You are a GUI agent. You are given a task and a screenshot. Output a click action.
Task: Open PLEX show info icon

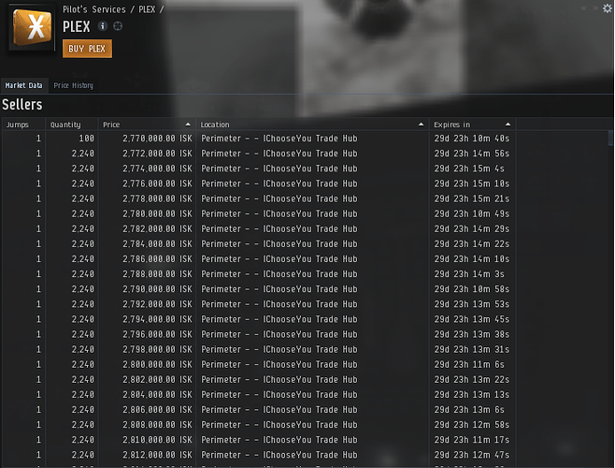103,26
